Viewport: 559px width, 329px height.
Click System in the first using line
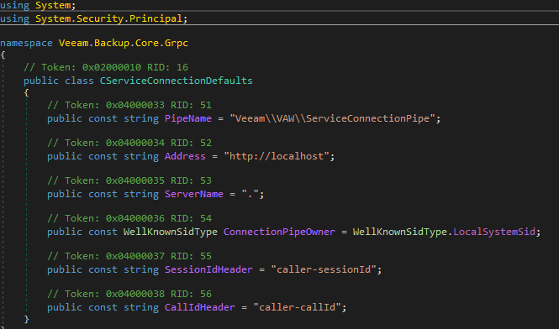click(53, 5)
